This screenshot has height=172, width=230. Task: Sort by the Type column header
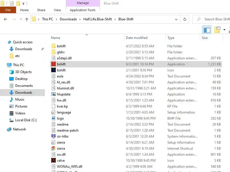click(183, 38)
